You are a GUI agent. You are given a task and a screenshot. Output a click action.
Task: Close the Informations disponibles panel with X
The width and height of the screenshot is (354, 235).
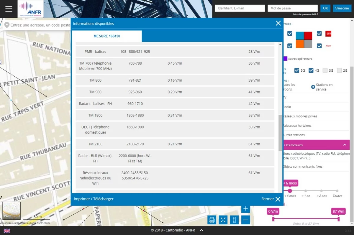pyautogui.click(x=278, y=23)
